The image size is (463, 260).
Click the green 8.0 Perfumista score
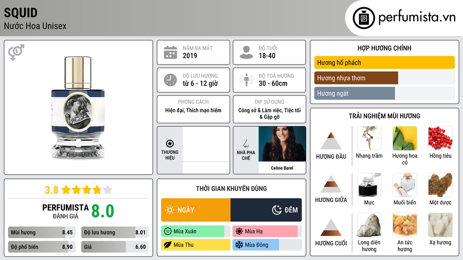pos(103,211)
